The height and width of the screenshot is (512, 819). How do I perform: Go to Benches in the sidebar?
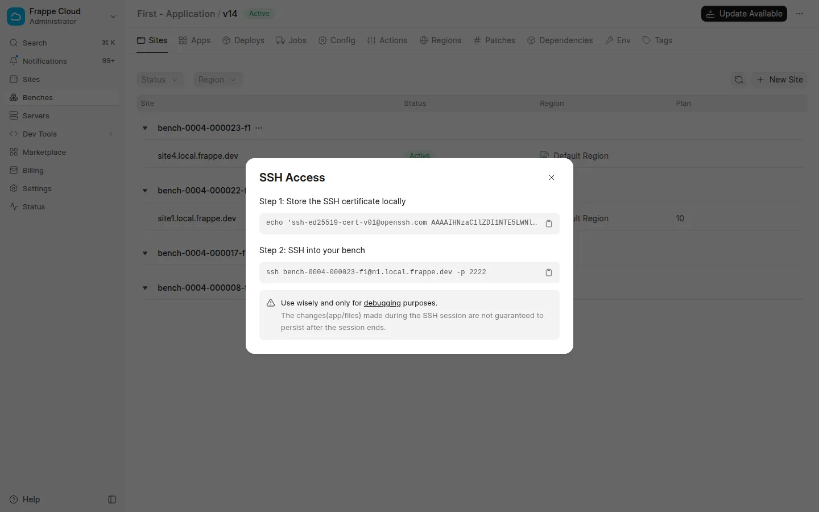coord(63,97)
